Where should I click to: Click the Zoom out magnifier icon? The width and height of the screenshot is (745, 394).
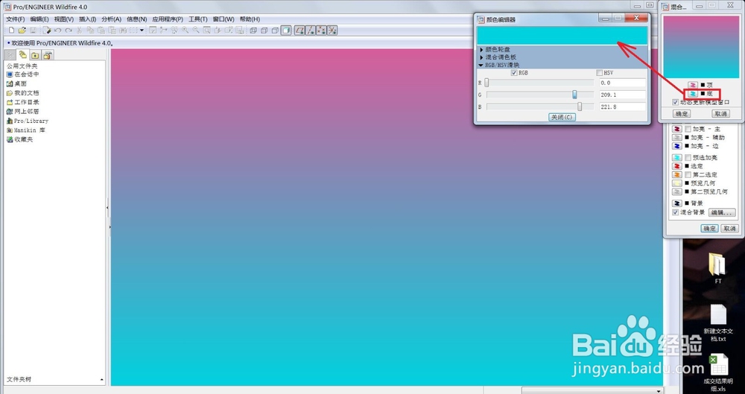[196, 30]
